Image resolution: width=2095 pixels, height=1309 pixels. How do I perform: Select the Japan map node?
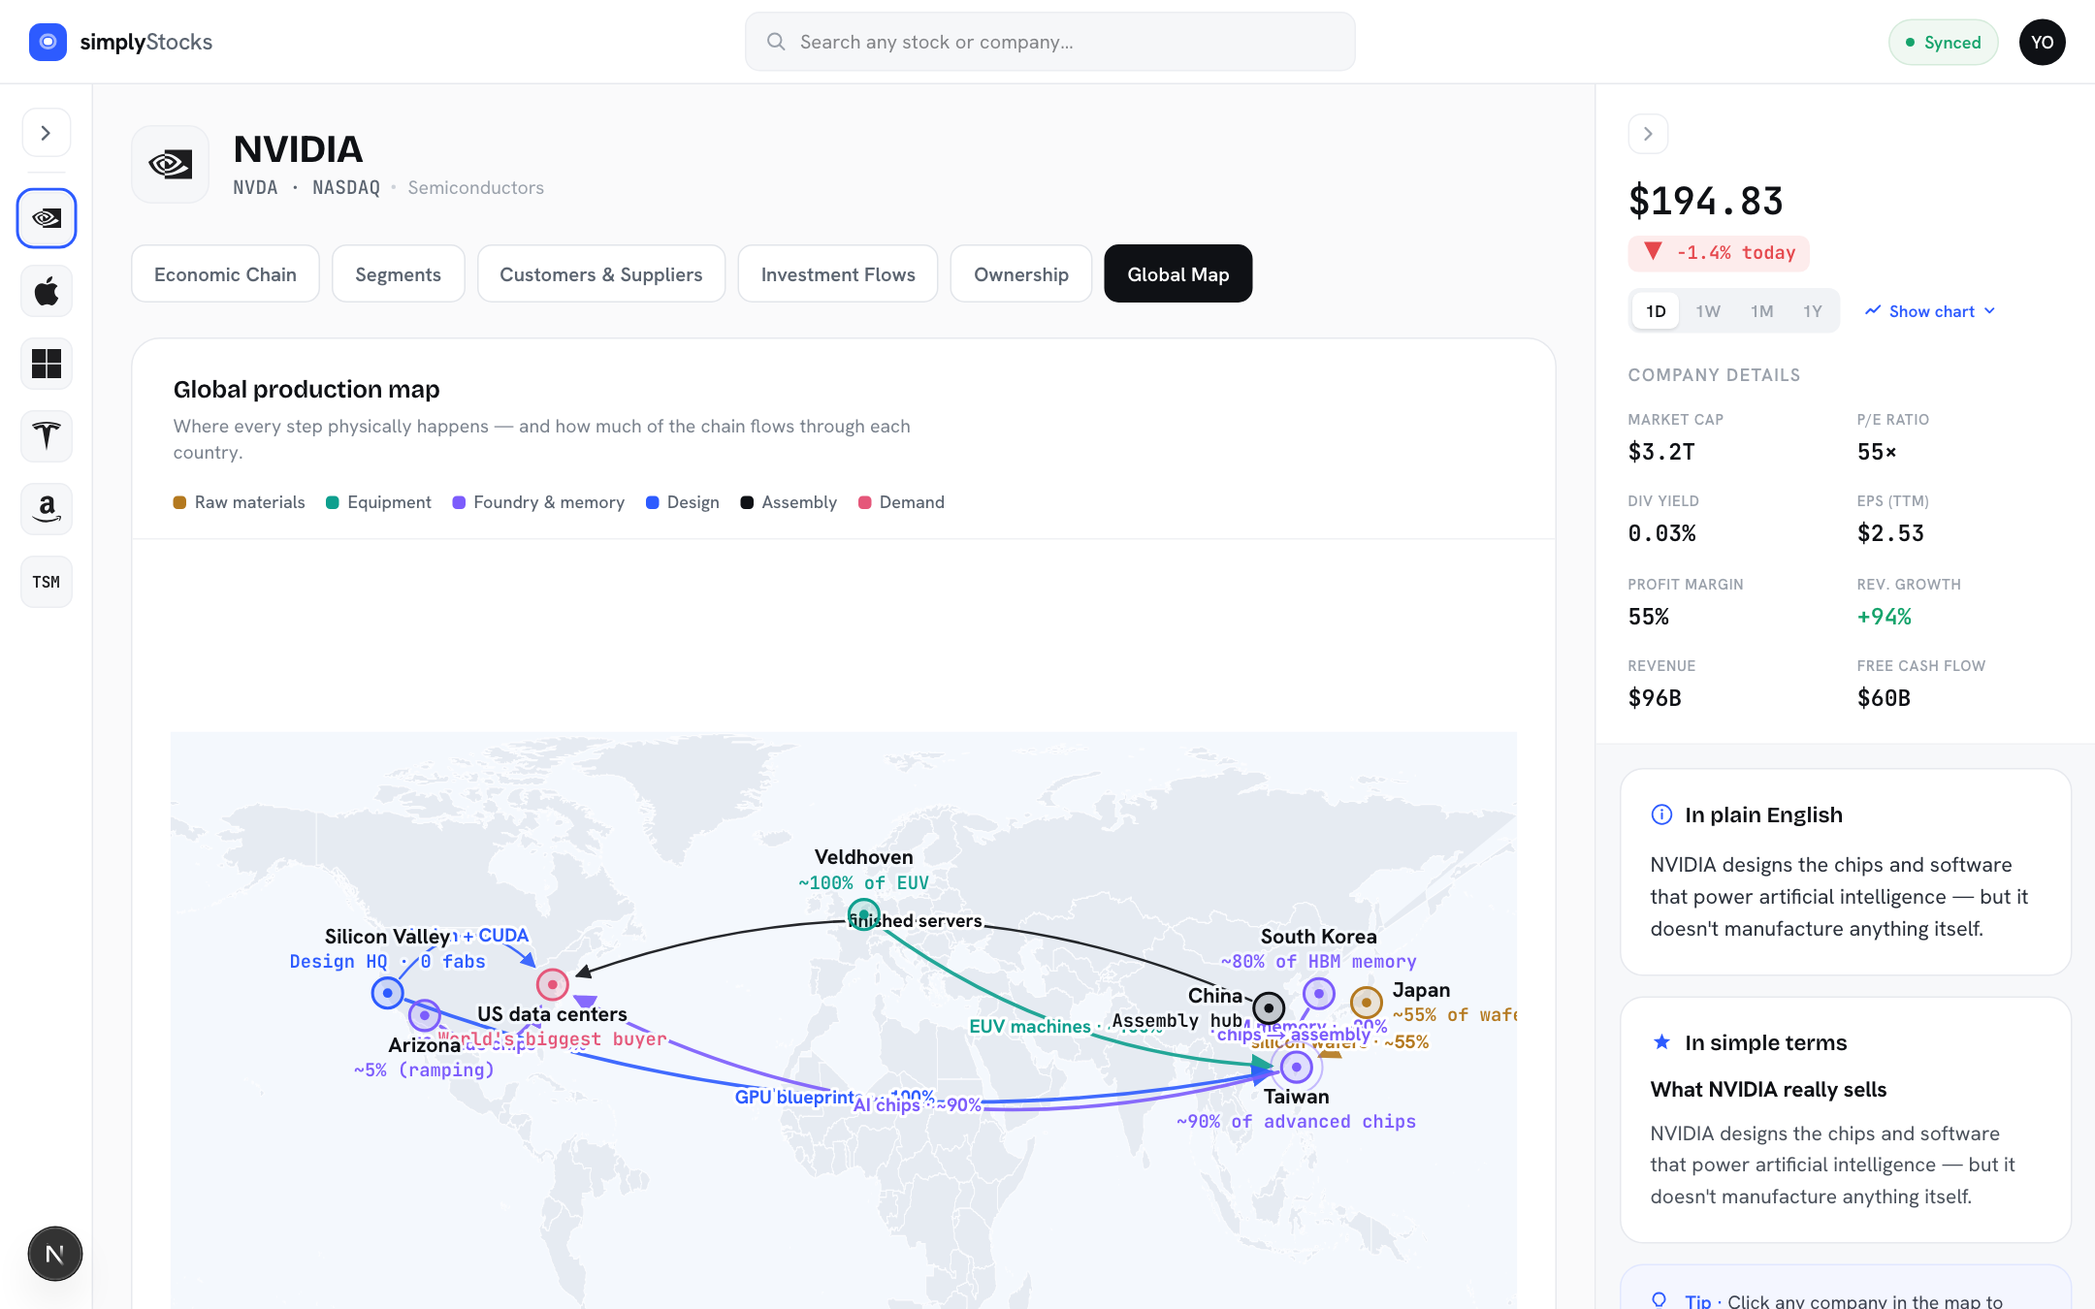click(1366, 1003)
